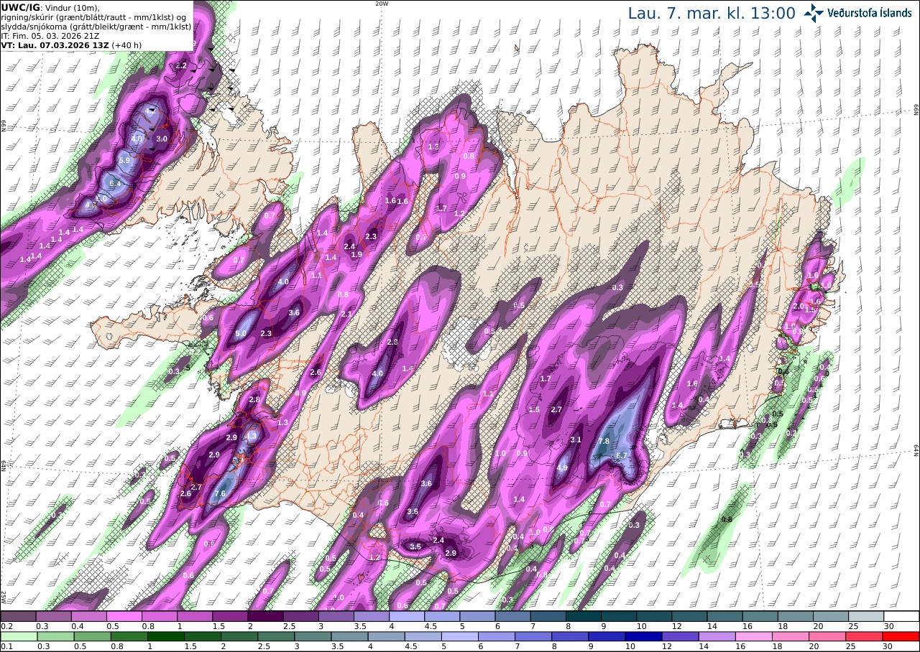The image size is (920, 652).
Task: Click snow legend swatch between 9 and 10
Action: (619, 616)
